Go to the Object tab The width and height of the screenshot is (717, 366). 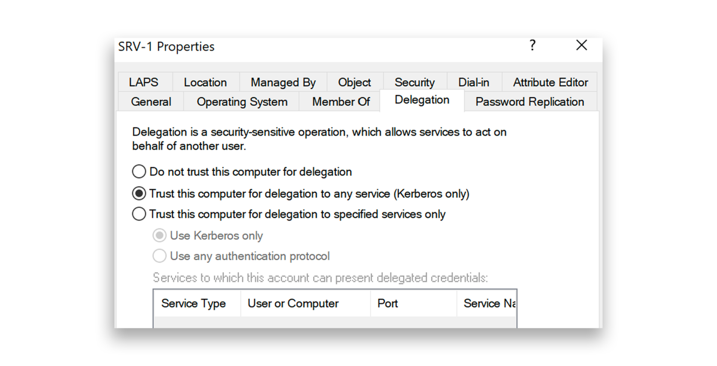click(x=354, y=82)
